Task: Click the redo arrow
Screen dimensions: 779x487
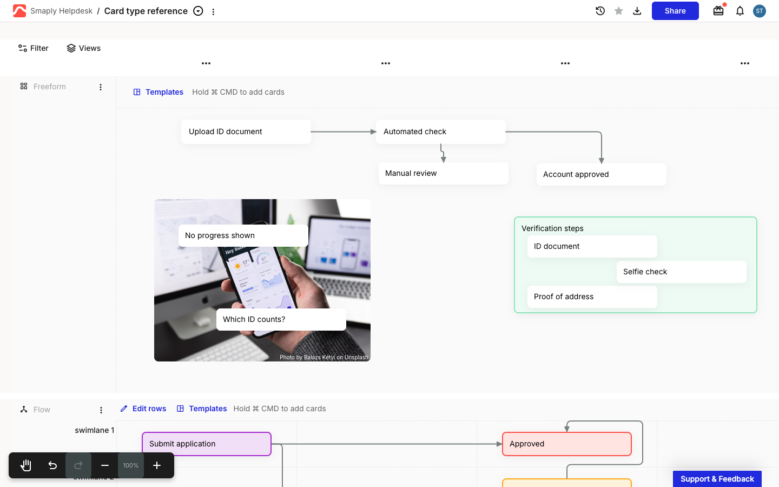Action: pyautogui.click(x=78, y=465)
